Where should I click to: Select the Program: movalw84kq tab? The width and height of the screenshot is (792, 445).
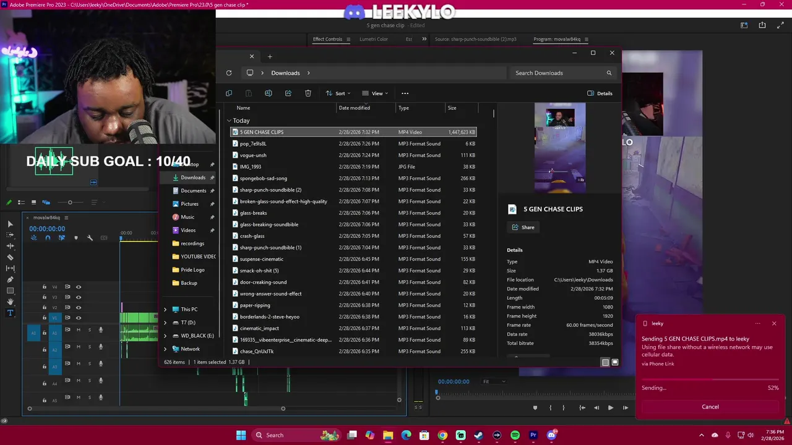coord(557,39)
